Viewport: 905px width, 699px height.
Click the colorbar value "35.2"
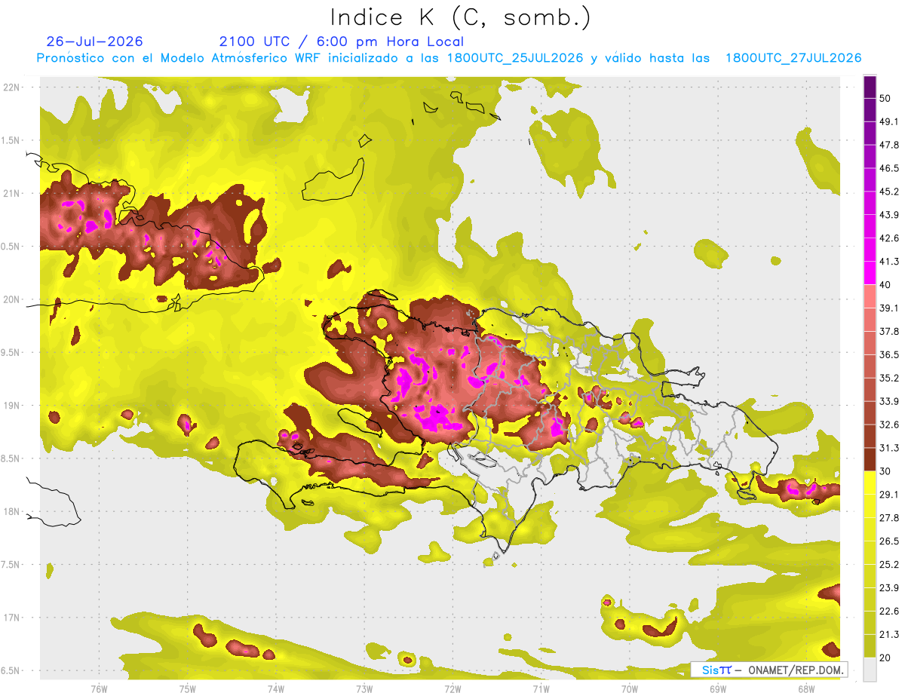point(890,378)
